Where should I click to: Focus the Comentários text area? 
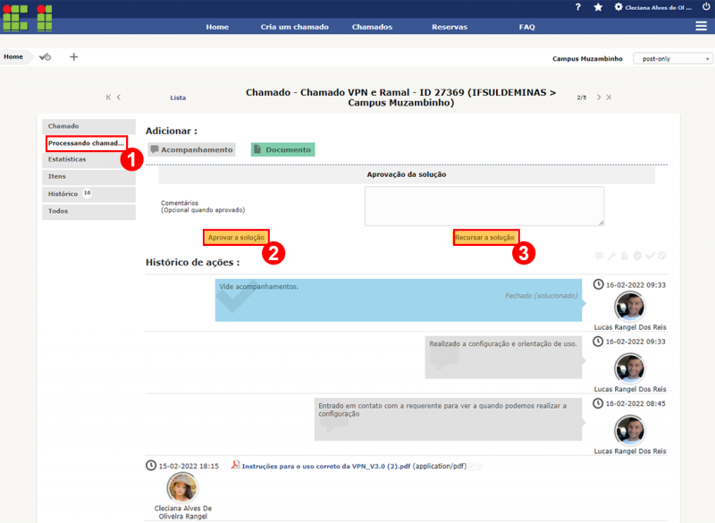pyautogui.click(x=484, y=206)
